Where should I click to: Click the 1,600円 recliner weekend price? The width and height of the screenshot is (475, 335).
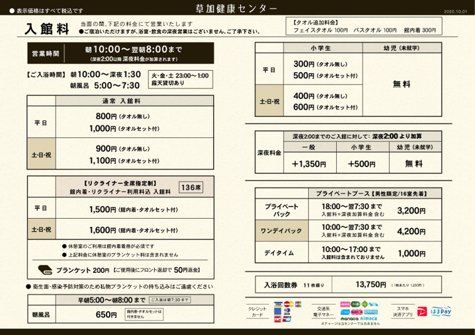(133, 230)
